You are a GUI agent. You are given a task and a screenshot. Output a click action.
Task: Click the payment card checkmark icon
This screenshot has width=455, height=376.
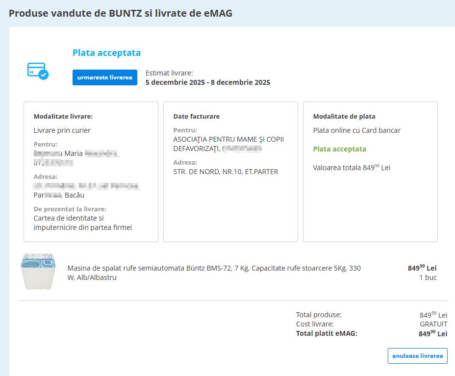38,71
